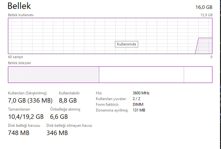Image resolution: width=221 pixels, height=149 pixels.
Task: Click the rising usage line in memory graph
Action: point(197,46)
